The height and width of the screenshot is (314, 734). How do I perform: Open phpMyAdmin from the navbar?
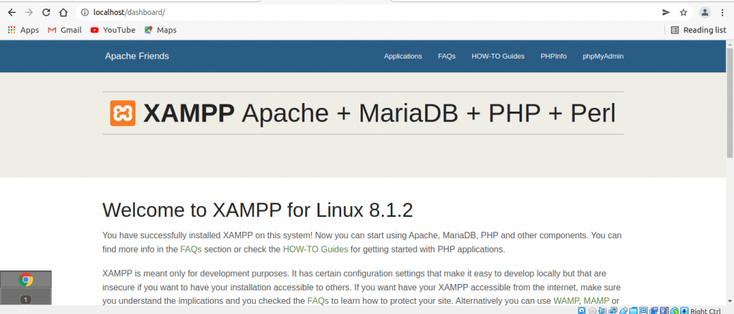coord(603,56)
